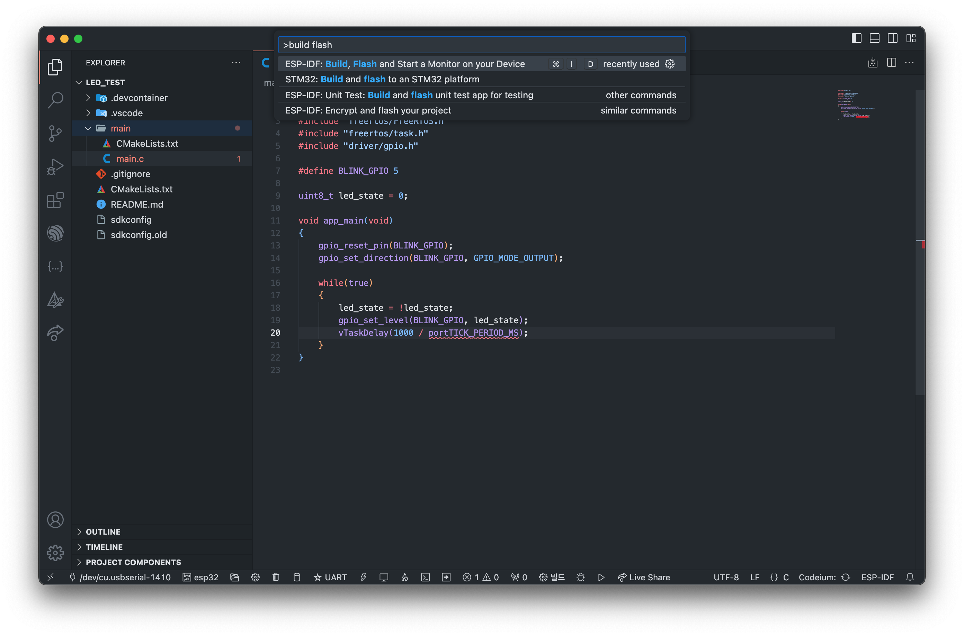
Task: Click the esp32 target in status bar
Action: click(200, 577)
